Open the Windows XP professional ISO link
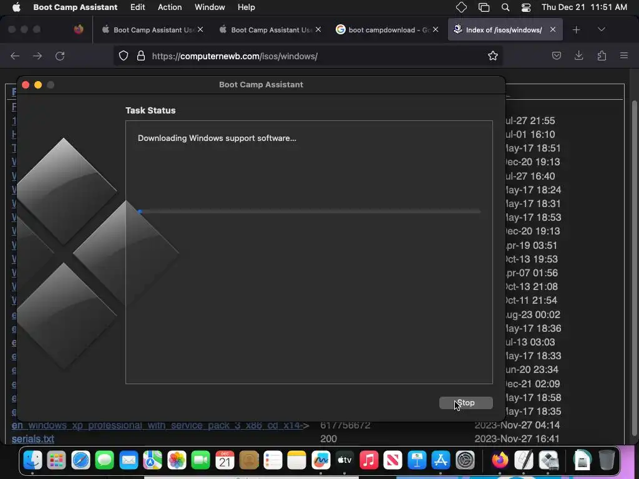 pos(157,425)
